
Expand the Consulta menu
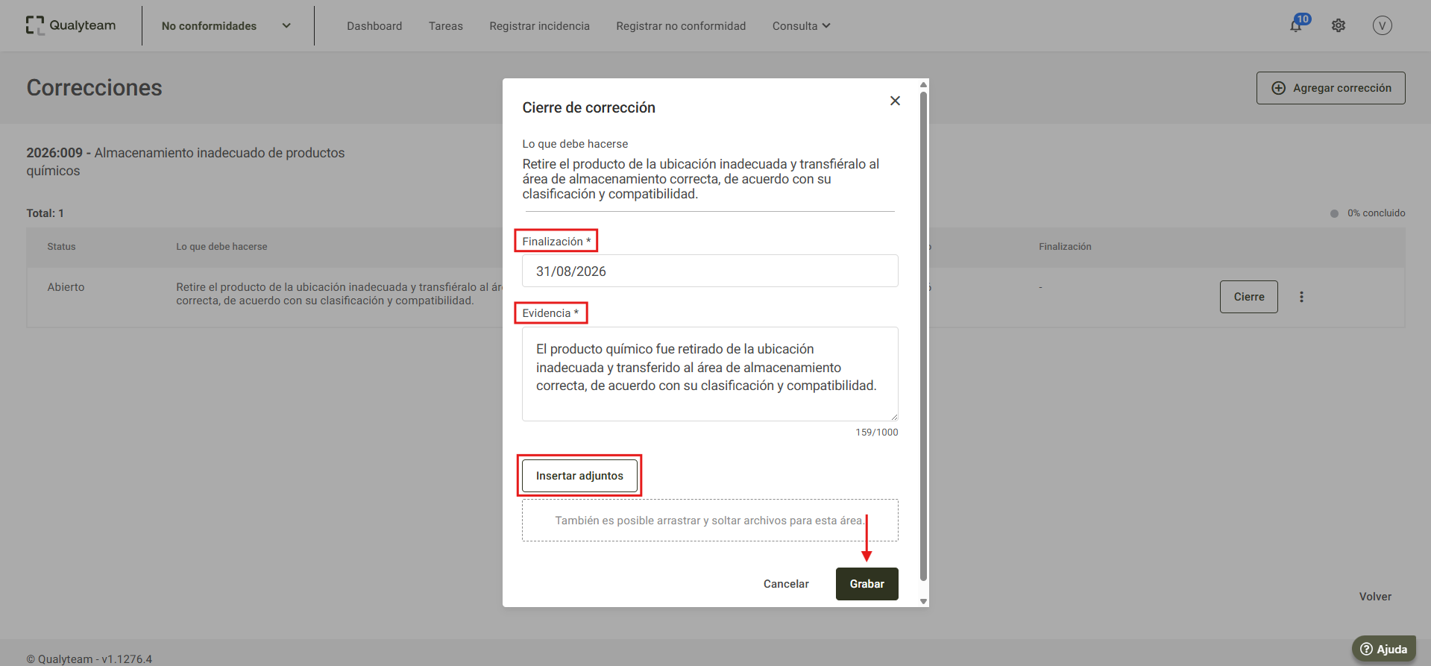pos(801,26)
